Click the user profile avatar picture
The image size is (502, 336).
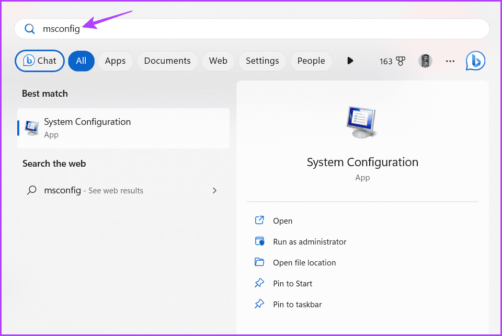[x=425, y=61]
